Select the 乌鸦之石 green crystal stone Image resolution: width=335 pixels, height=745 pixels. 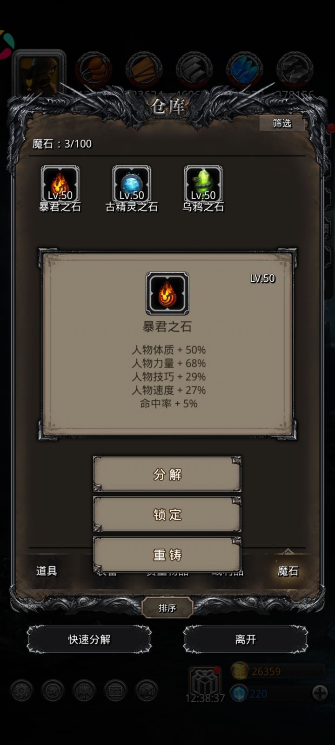203,184
